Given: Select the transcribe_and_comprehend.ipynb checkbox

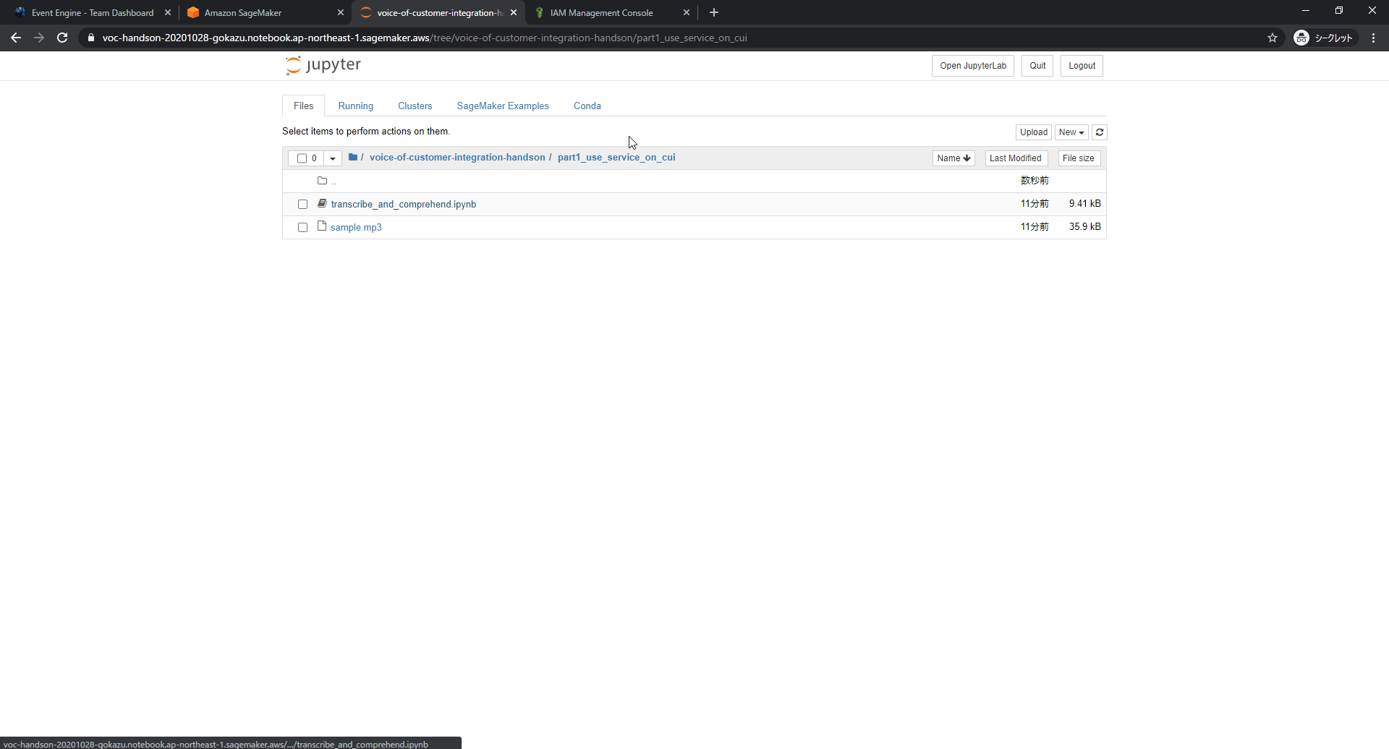Looking at the screenshot, I should pyautogui.click(x=302, y=205).
